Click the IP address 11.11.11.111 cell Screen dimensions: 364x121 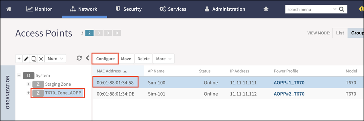(243, 83)
